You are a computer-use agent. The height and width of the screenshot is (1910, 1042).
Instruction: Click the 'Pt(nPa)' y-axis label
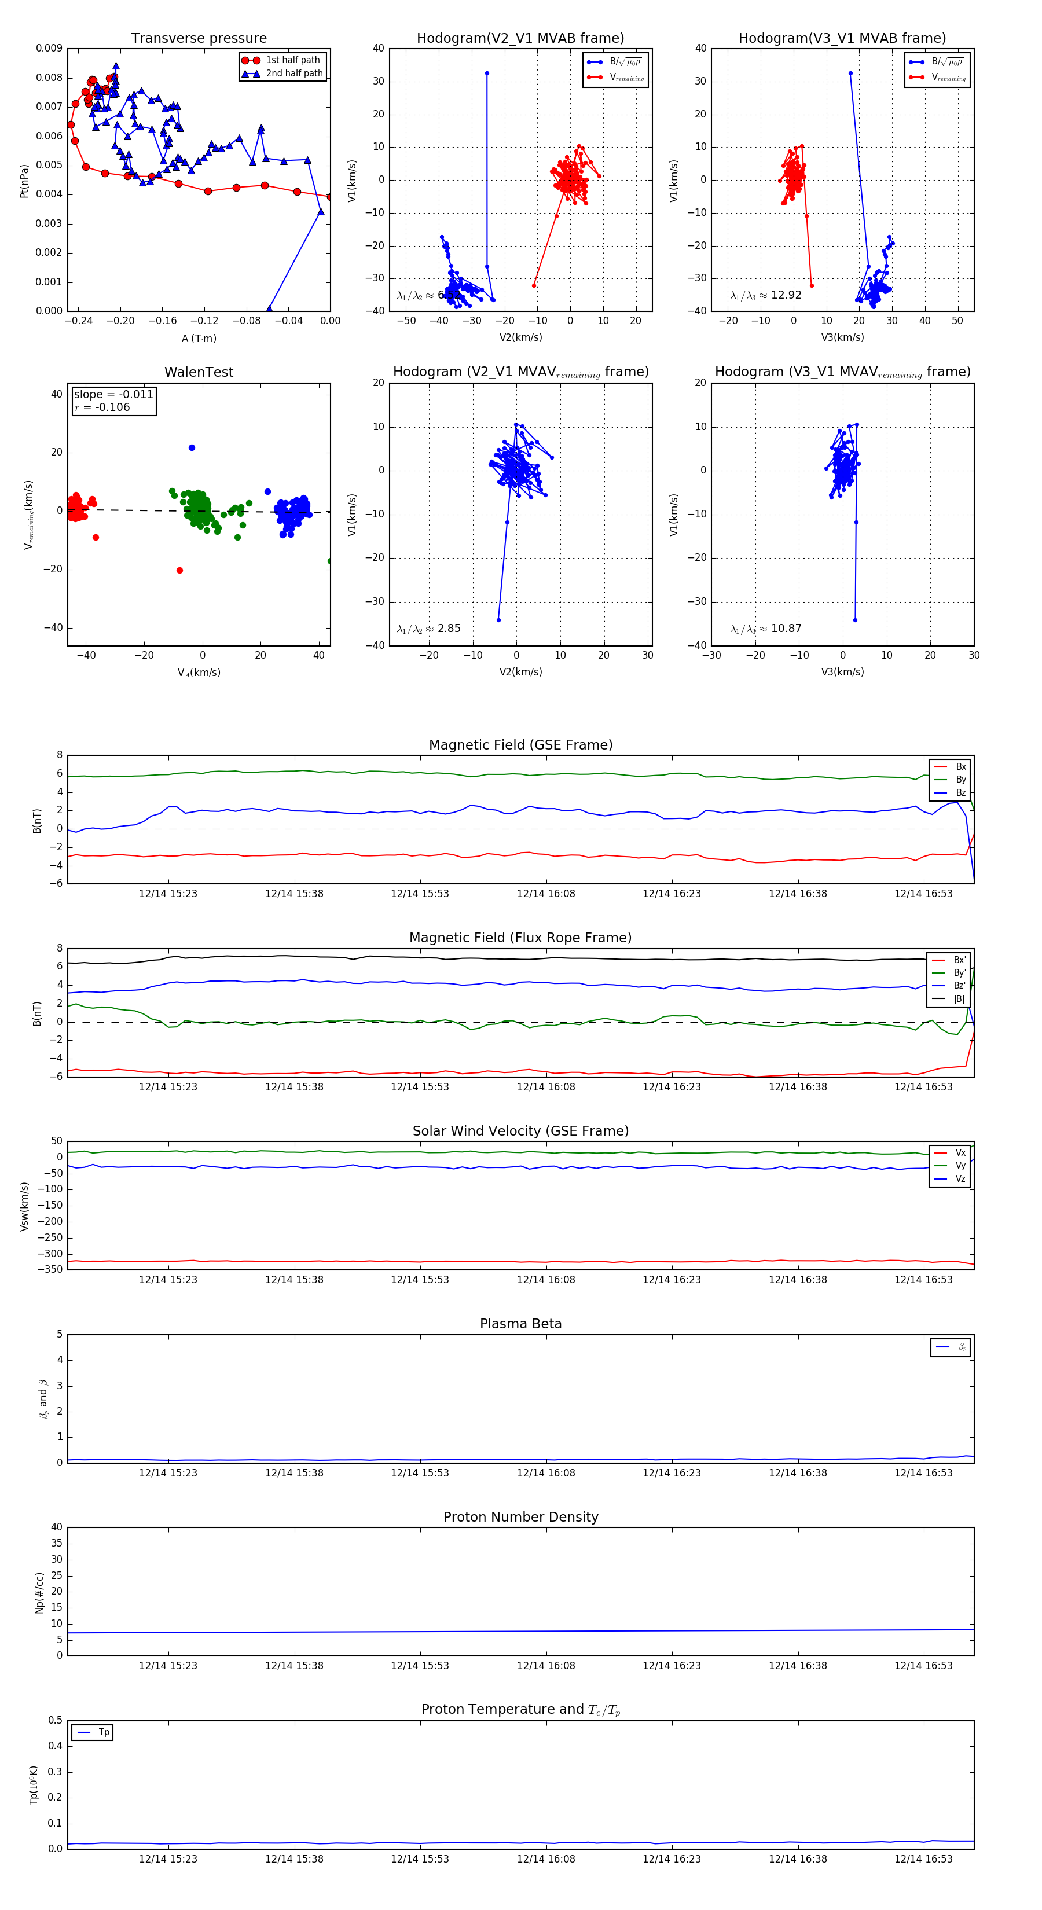[x=24, y=180]
